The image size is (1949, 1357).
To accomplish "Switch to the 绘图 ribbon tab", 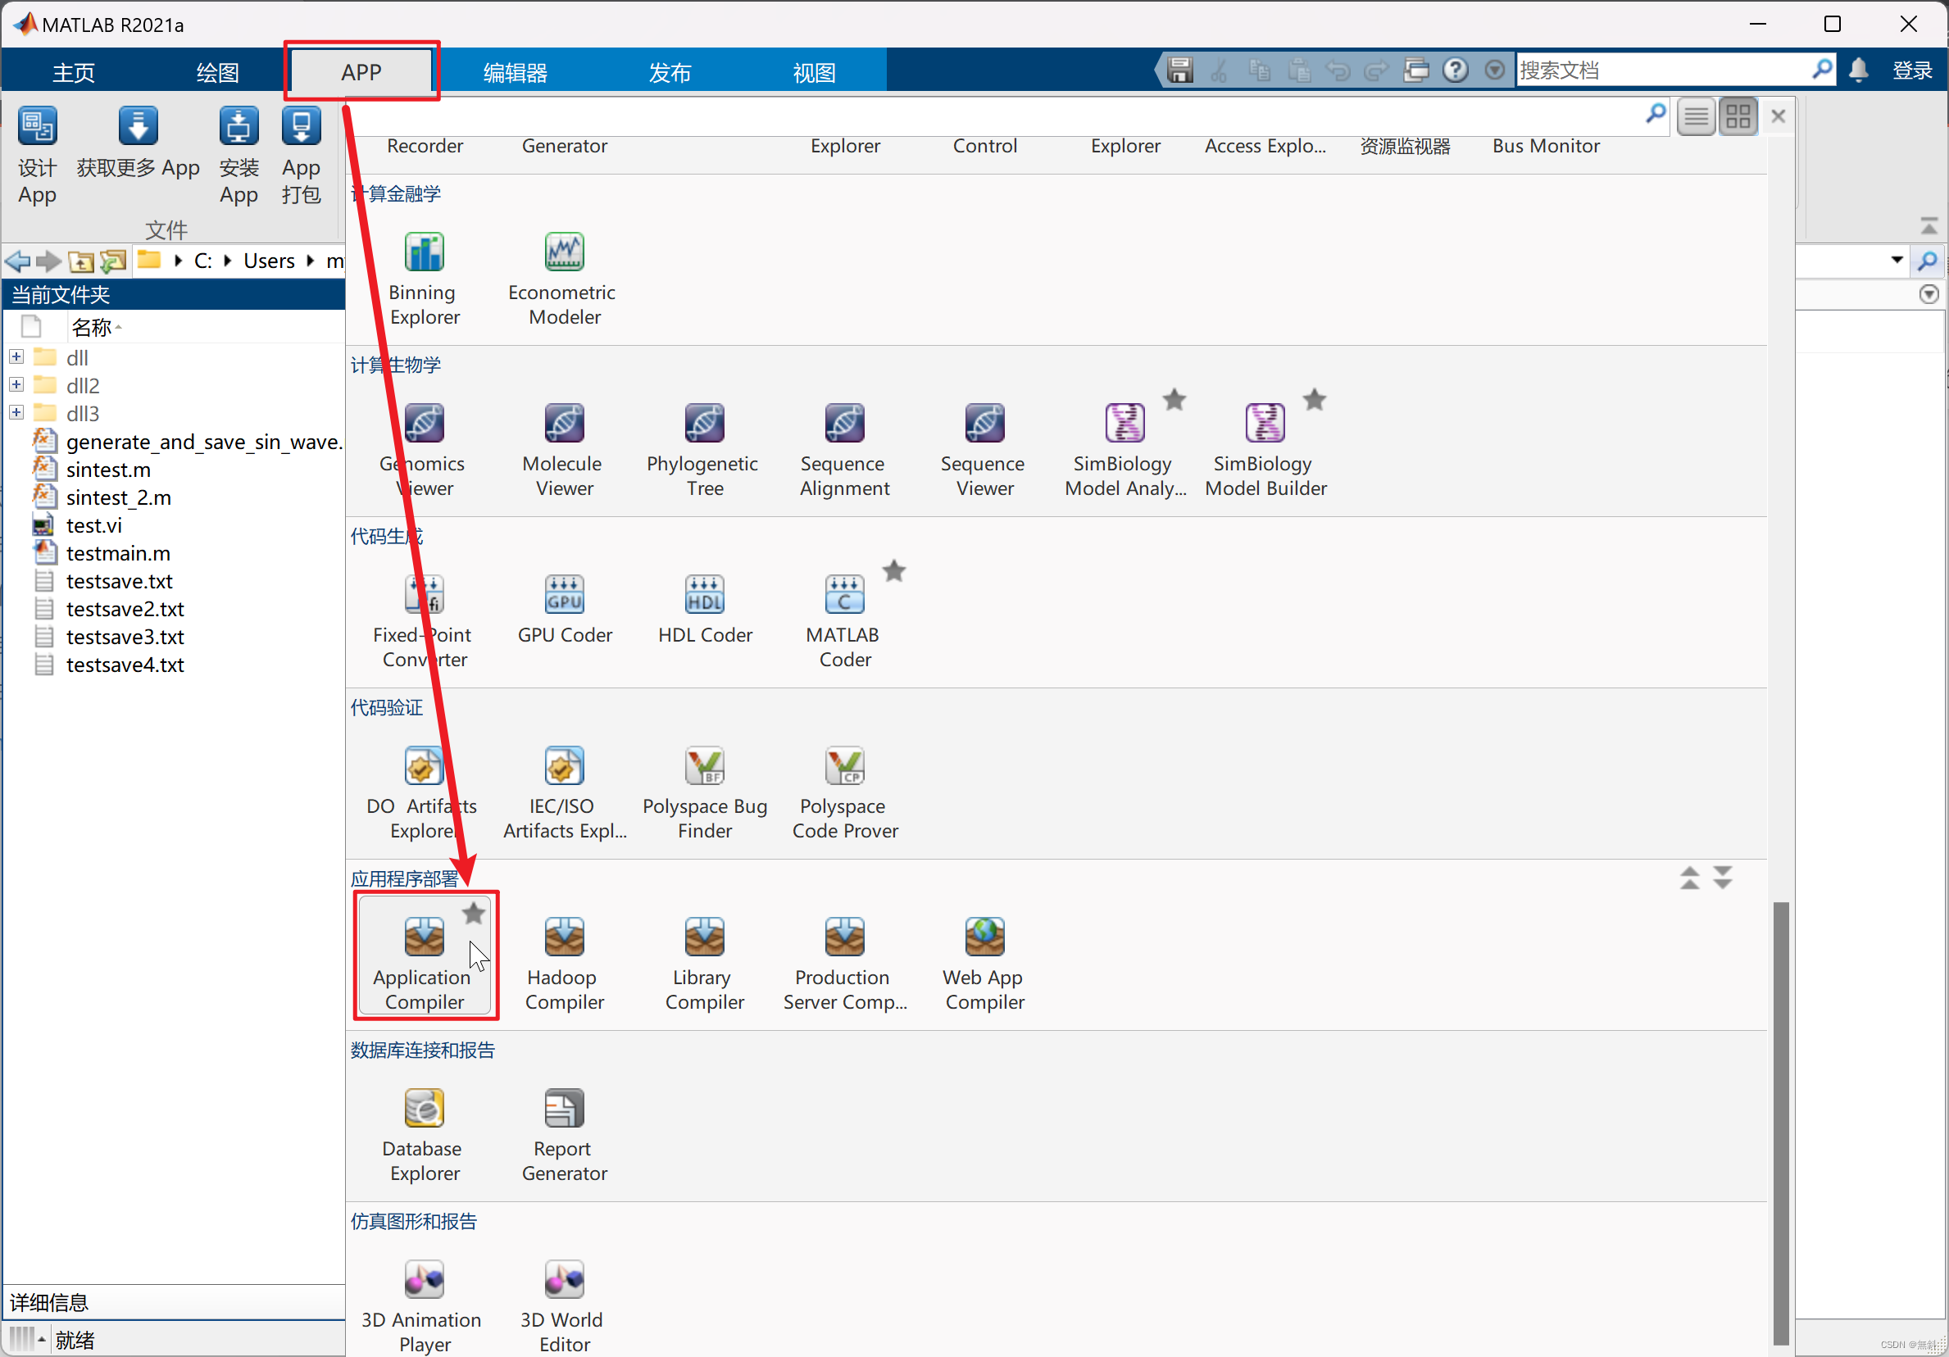I will pyautogui.click(x=217, y=71).
